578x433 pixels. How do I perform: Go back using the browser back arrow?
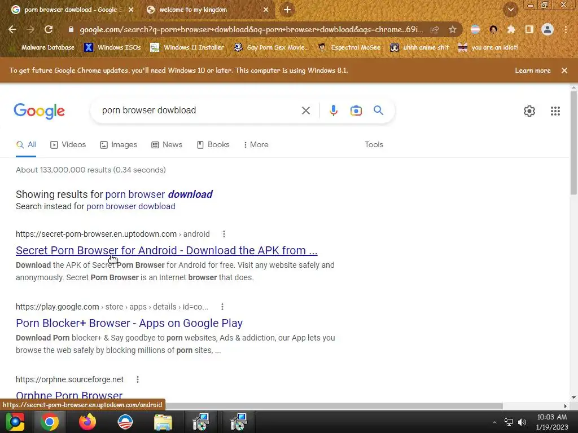coord(12,29)
